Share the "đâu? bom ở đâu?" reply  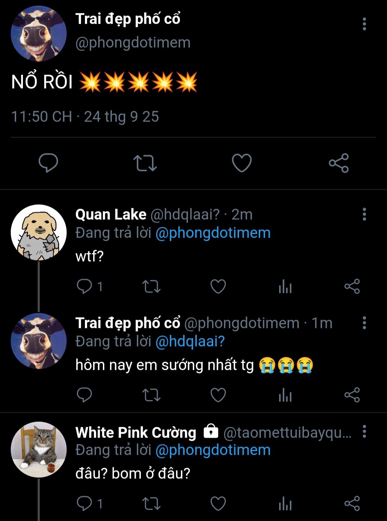tap(352, 503)
